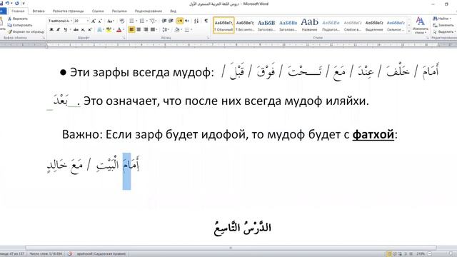Decrease font size with the shrink font icon
Viewport: 457px width, 257px height.
pos(100,21)
